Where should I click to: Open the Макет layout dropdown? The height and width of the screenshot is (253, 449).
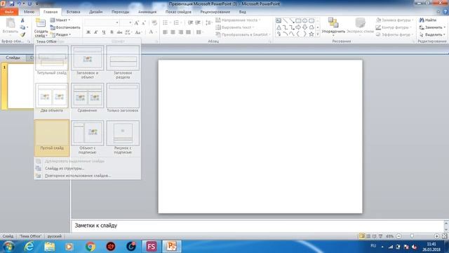pos(60,20)
